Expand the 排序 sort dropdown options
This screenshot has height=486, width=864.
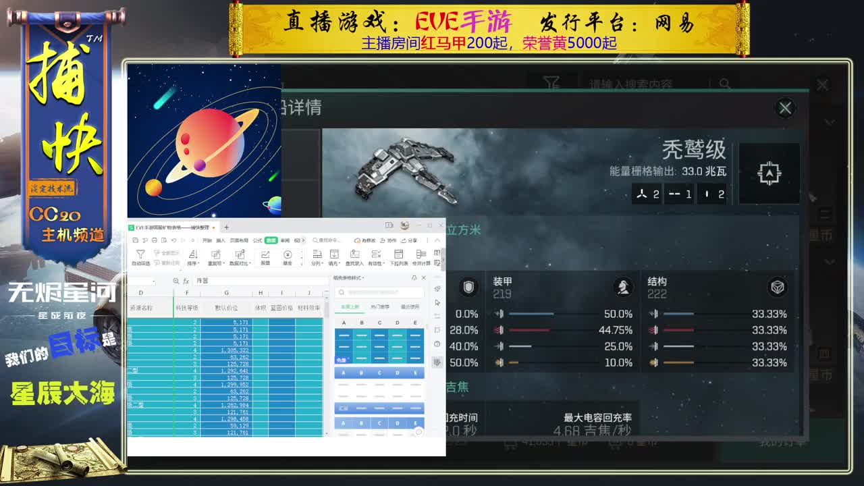198,261
